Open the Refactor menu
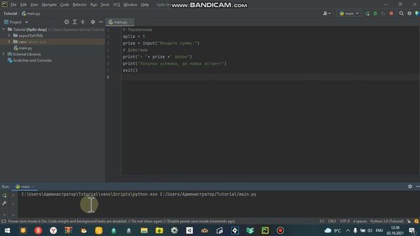This screenshot has height=236, width=420. point(79,5)
